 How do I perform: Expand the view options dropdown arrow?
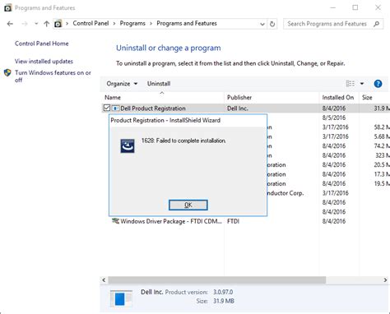click(362, 84)
